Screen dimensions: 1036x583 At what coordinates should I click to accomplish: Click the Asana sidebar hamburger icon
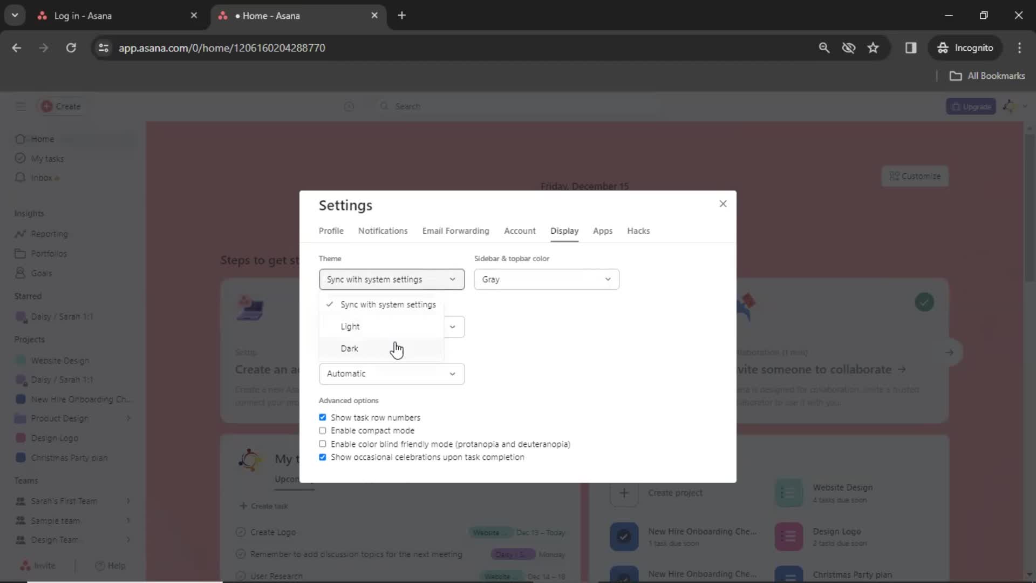pyautogui.click(x=21, y=106)
